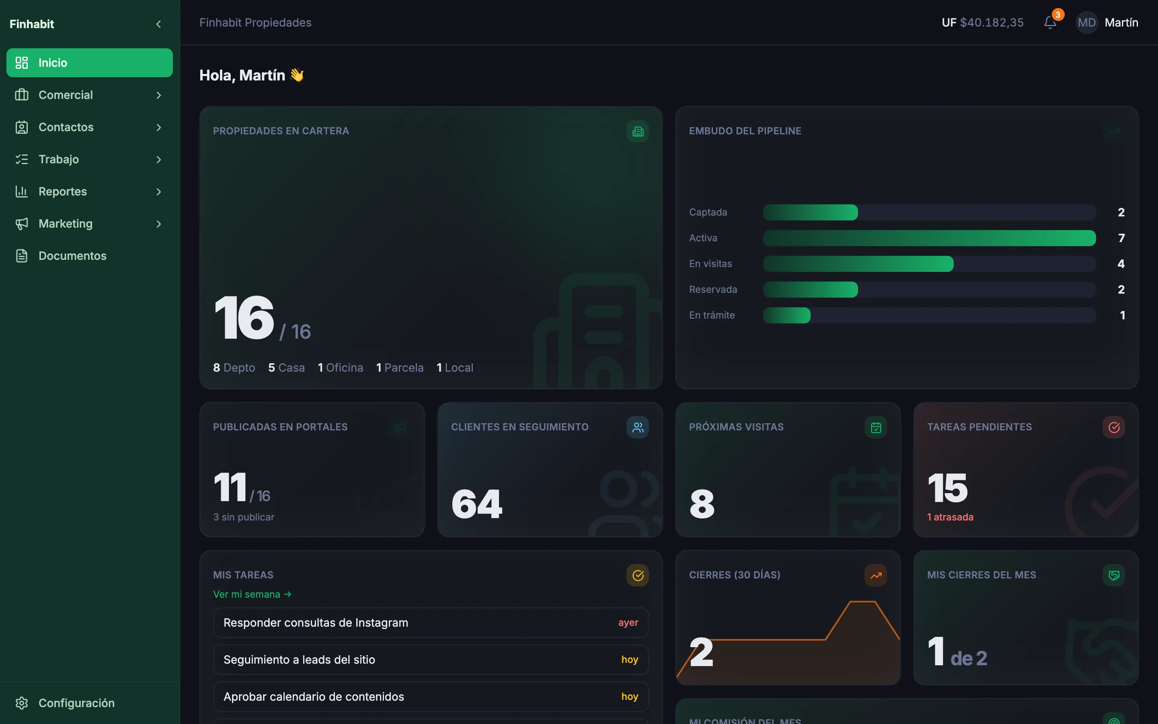Click the 1 atrasada warning text
This screenshot has width=1158, height=724.
click(950, 517)
